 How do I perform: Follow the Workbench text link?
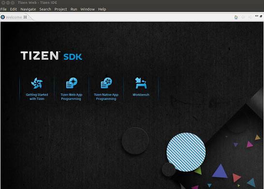pyautogui.click(x=141, y=94)
